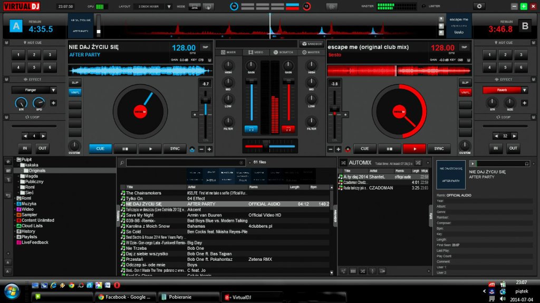Toggle VINYL mode on deck A
This screenshot has height=303, width=540.
pos(75,92)
